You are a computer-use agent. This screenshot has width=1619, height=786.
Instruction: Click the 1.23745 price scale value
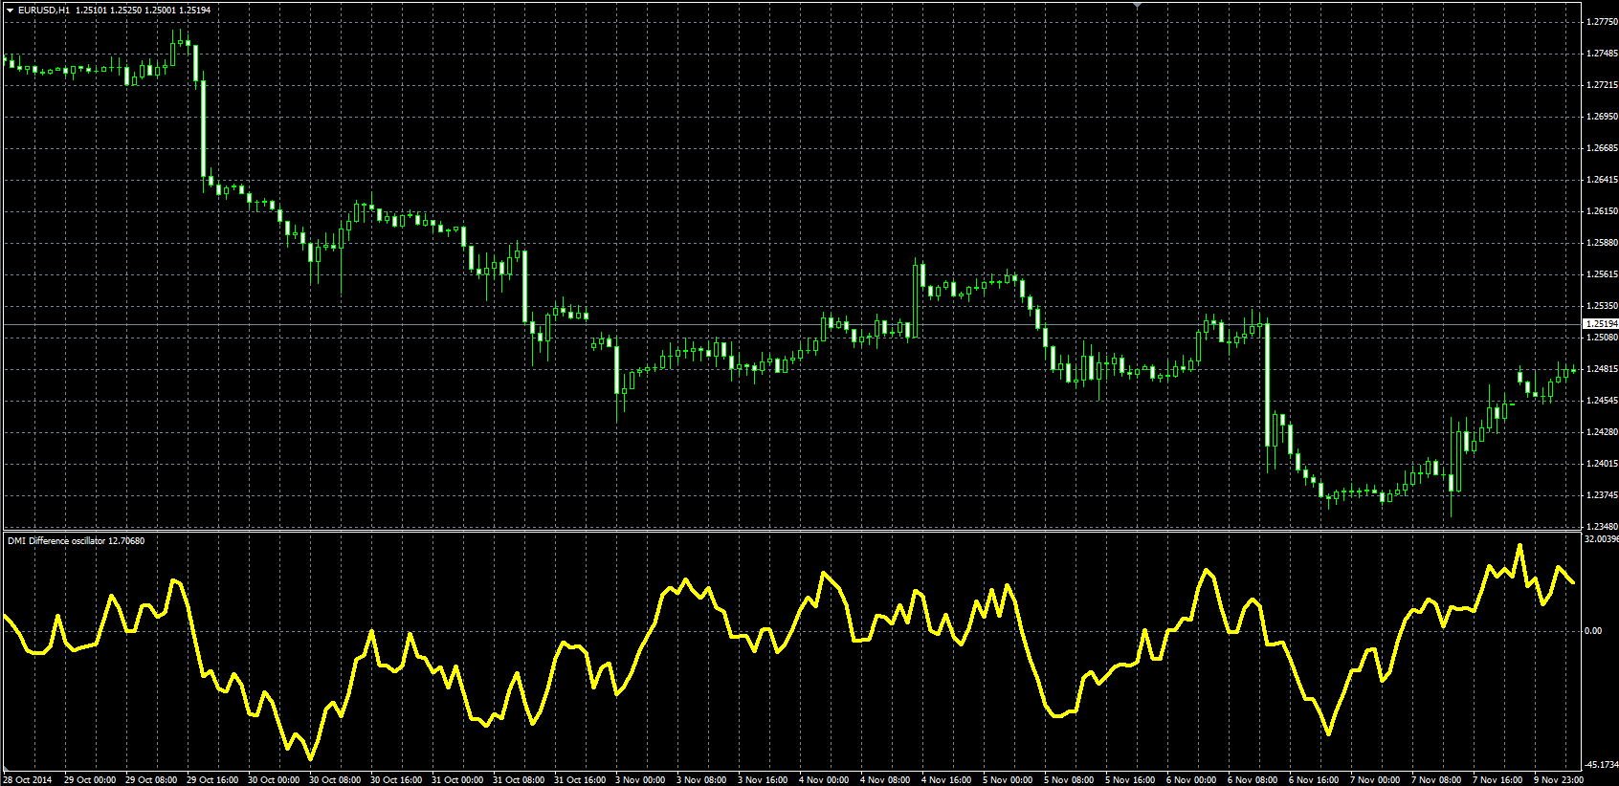pyautogui.click(x=1602, y=495)
